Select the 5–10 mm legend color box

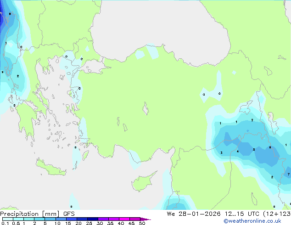[50, 219]
